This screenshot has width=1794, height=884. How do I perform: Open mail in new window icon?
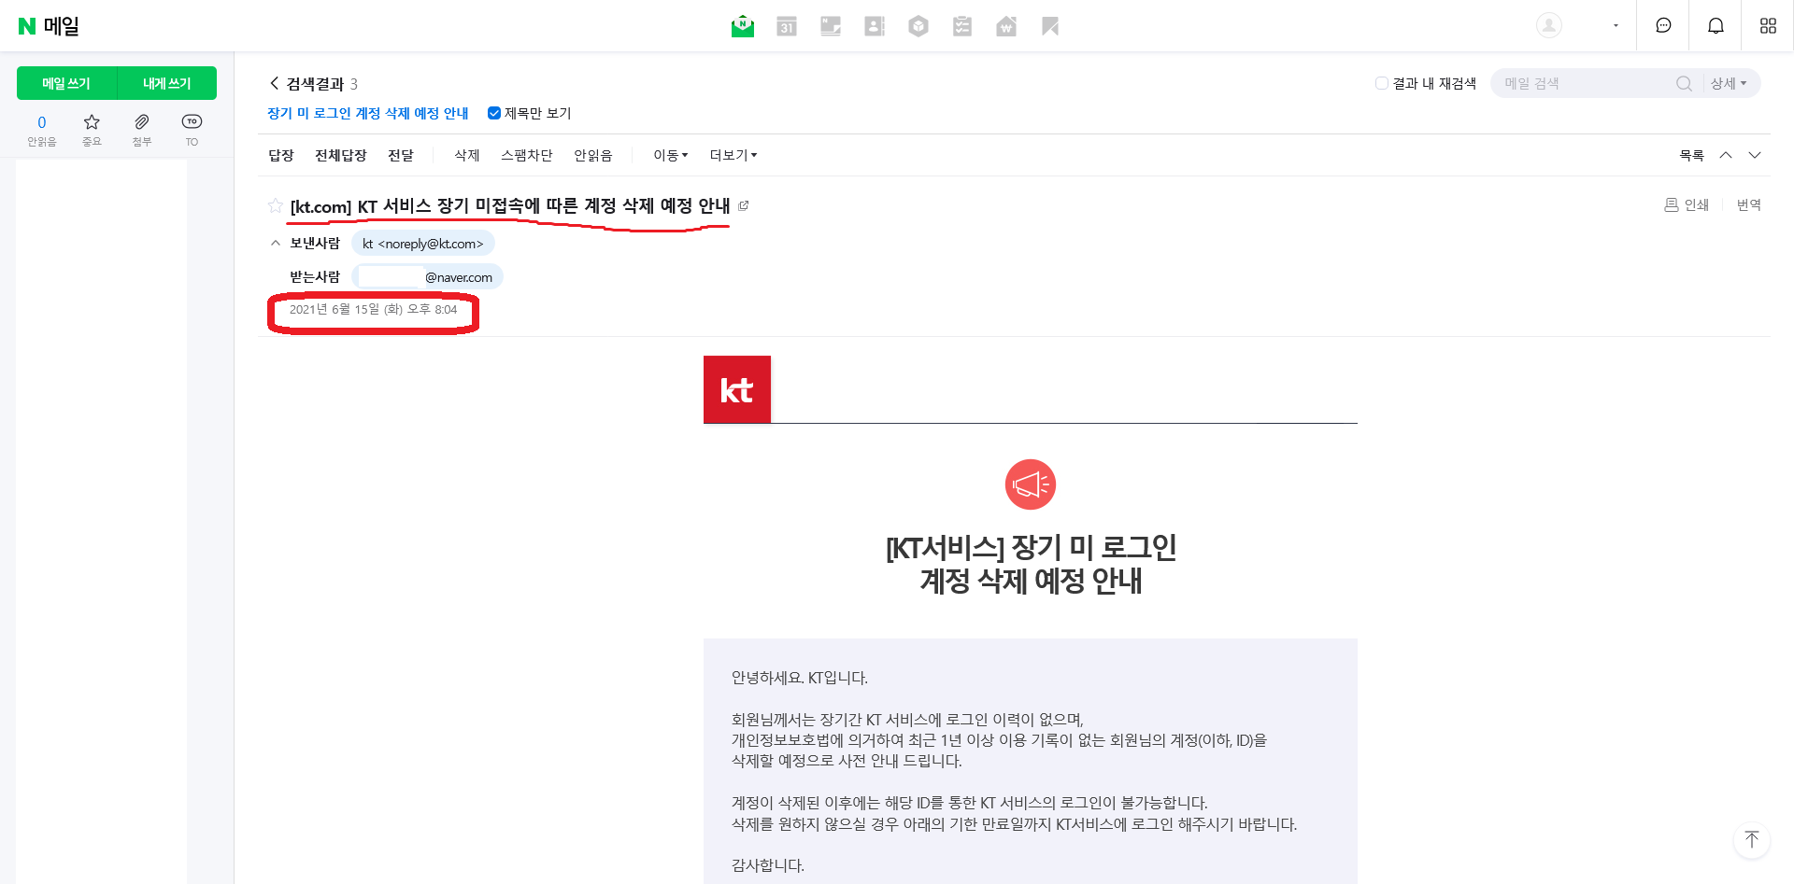pyautogui.click(x=744, y=205)
